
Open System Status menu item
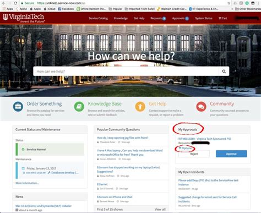click(204, 18)
